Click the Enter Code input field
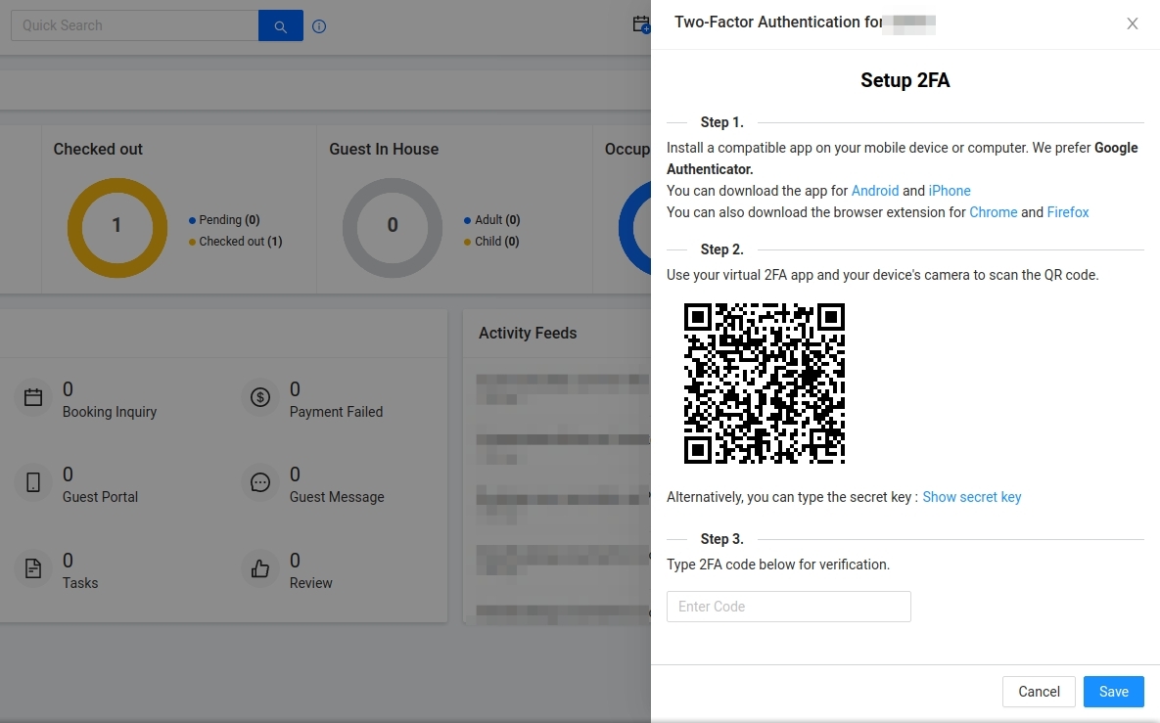1160x723 pixels. coord(789,607)
